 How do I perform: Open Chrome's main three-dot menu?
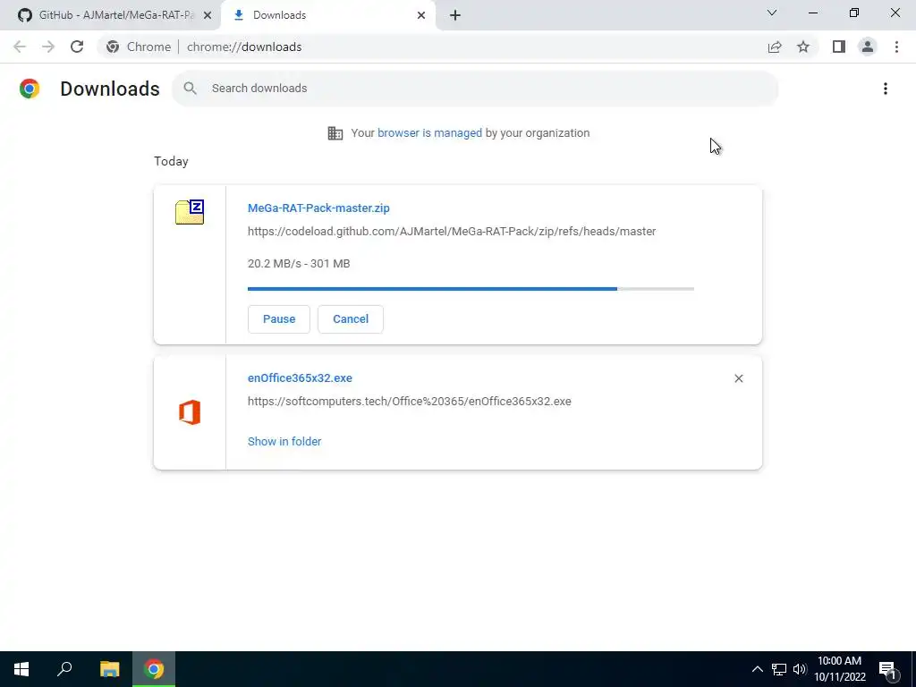click(x=896, y=47)
